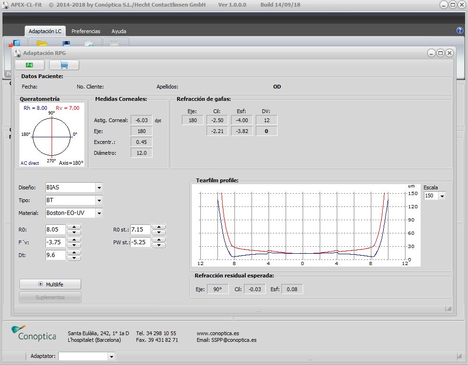Click the second-row Cil value -2.21
468x365 pixels.
tap(217, 131)
